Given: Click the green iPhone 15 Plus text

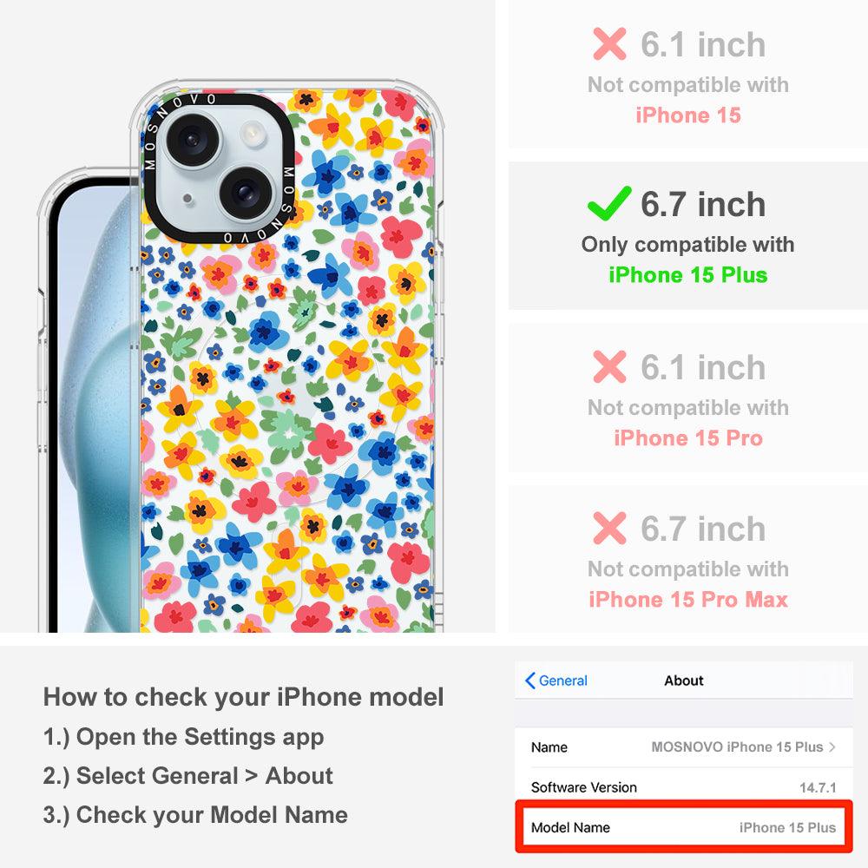Looking at the screenshot, I should (x=687, y=274).
